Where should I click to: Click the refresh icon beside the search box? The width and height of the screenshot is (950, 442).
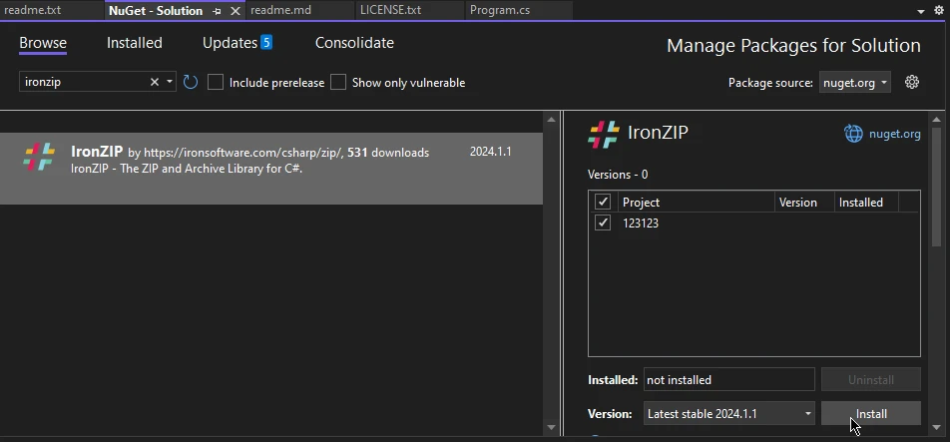pos(191,82)
